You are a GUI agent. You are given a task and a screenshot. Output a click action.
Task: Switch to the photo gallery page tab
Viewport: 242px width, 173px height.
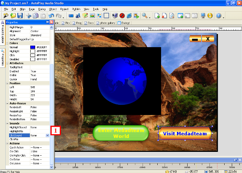(x=107, y=23)
